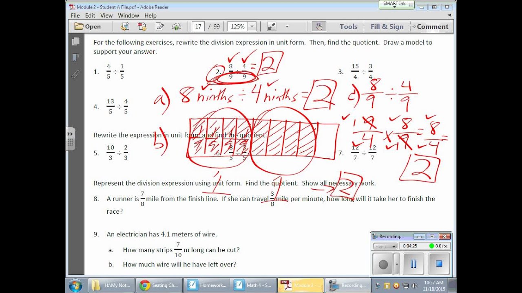Open the Help menu

pos(150,15)
